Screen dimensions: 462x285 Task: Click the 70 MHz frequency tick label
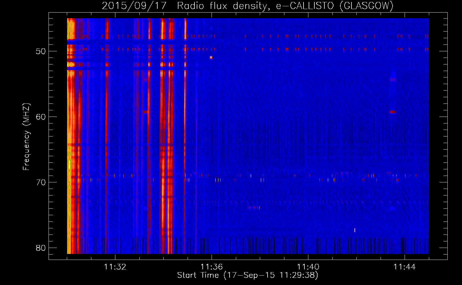[x=41, y=182]
